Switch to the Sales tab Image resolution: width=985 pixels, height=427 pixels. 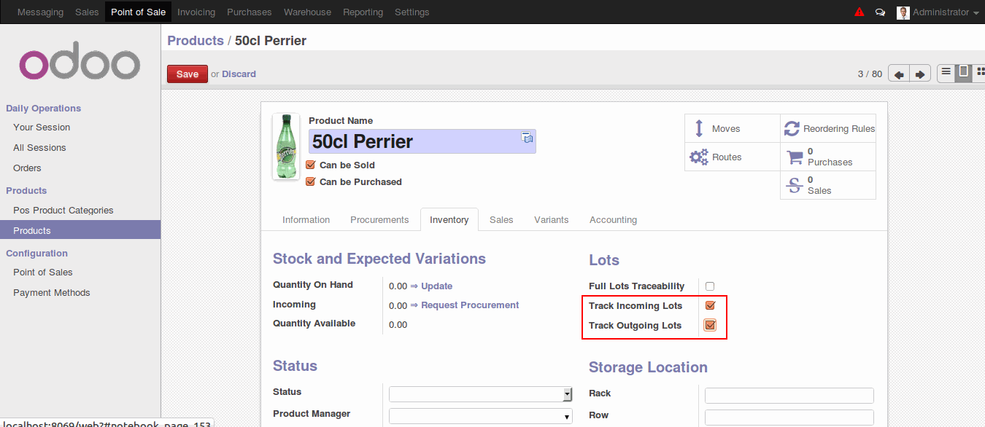click(x=501, y=219)
